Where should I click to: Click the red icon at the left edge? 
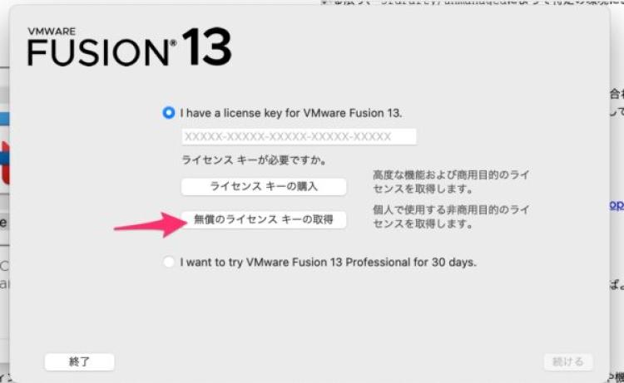coord(5,163)
